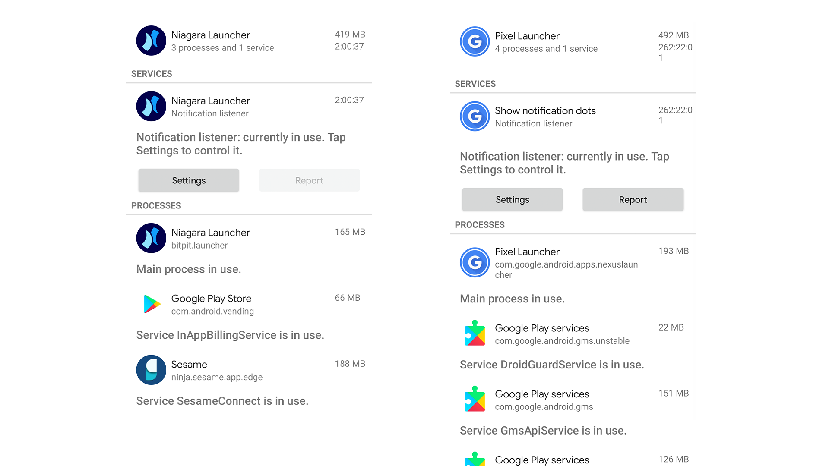Image resolution: width=829 pixels, height=466 pixels.
Task: Tap the Report button under Niagara Launcher
Action: 309,180
